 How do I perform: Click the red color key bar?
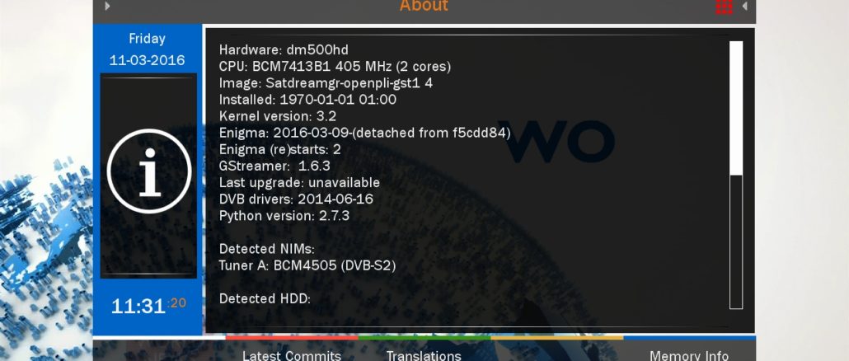292,338
